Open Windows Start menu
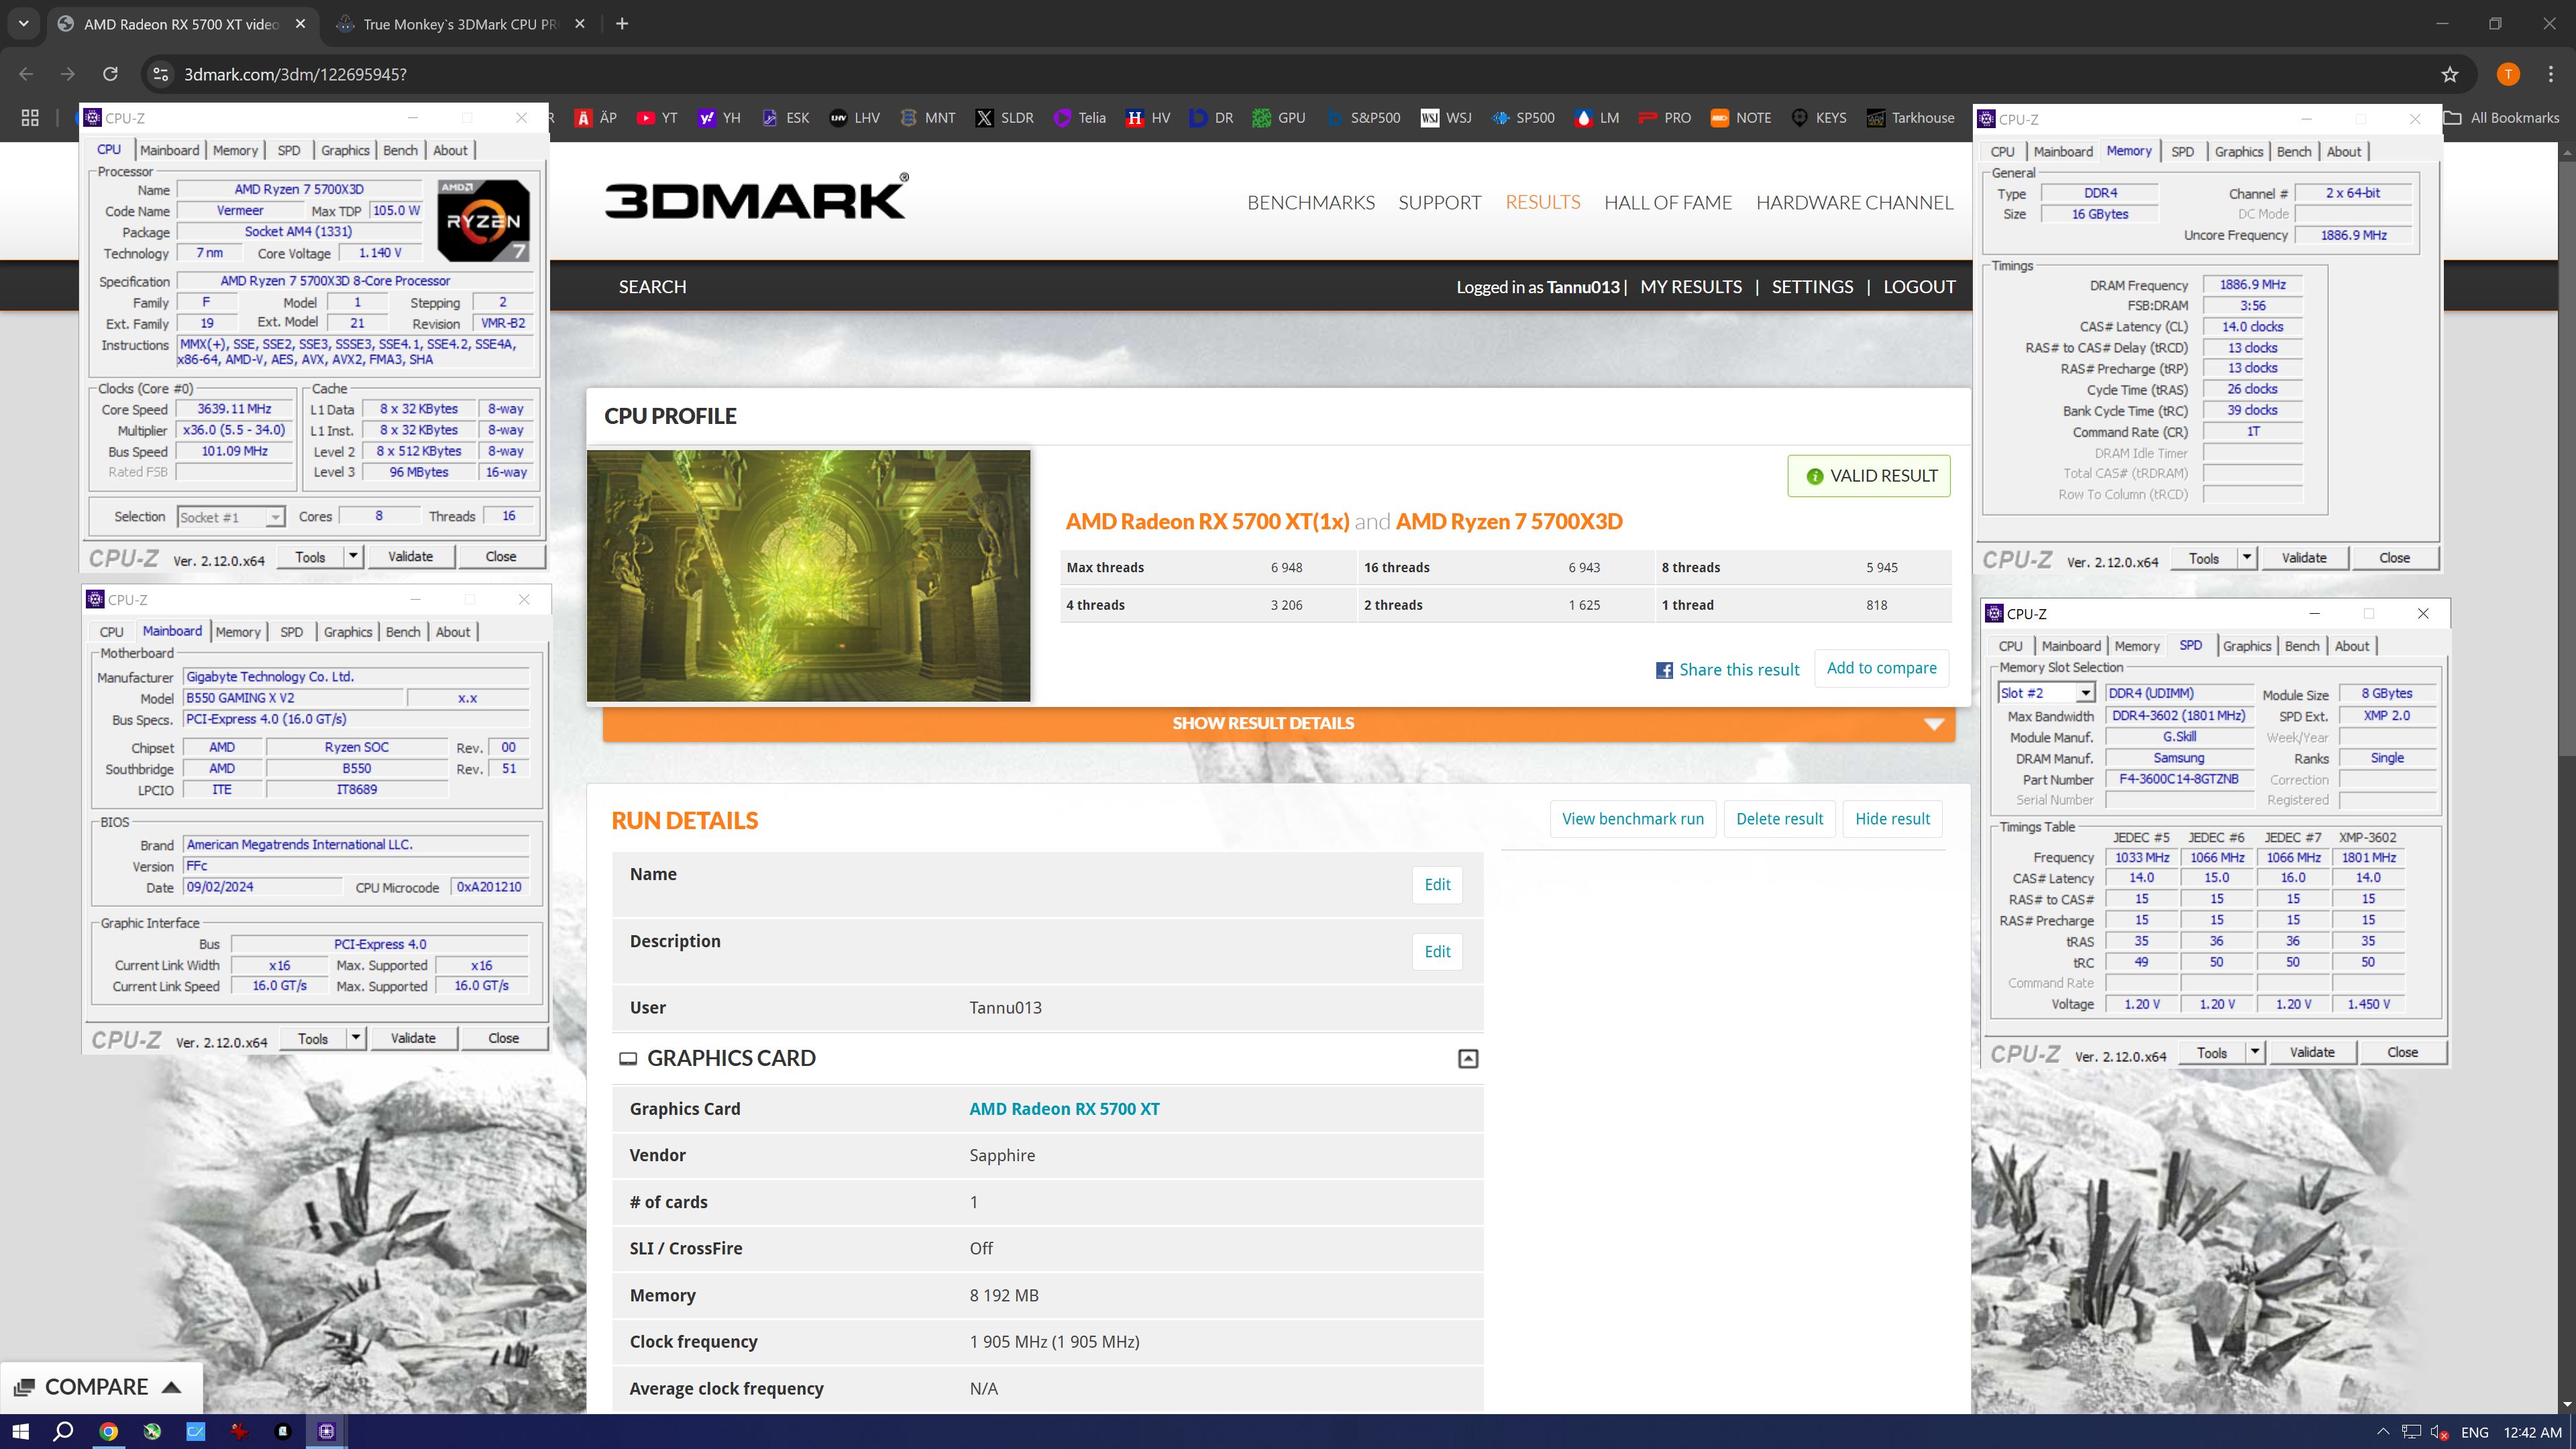 point(20,1432)
